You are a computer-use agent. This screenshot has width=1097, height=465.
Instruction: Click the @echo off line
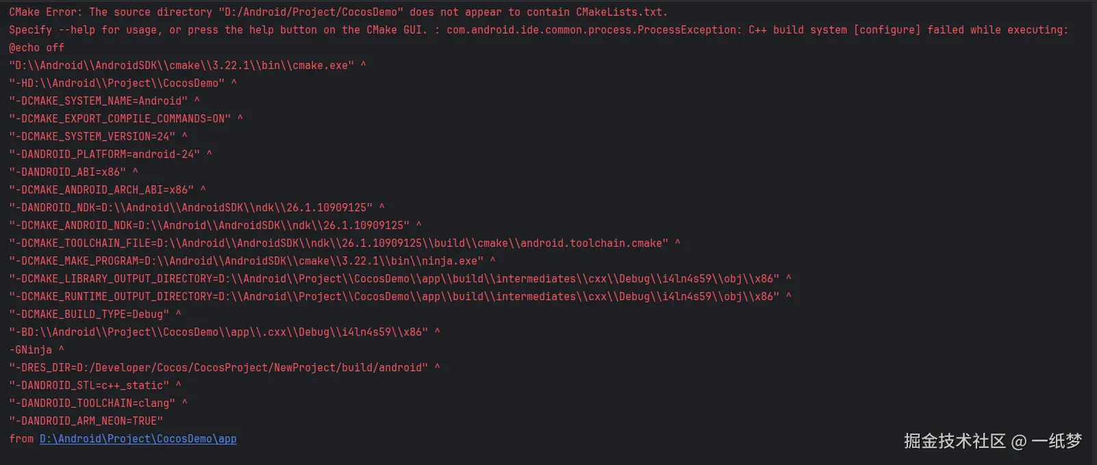pyautogui.click(x=36, y=48)
